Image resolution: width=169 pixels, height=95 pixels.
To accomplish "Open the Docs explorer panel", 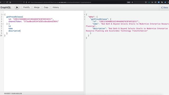I will 165,7.
